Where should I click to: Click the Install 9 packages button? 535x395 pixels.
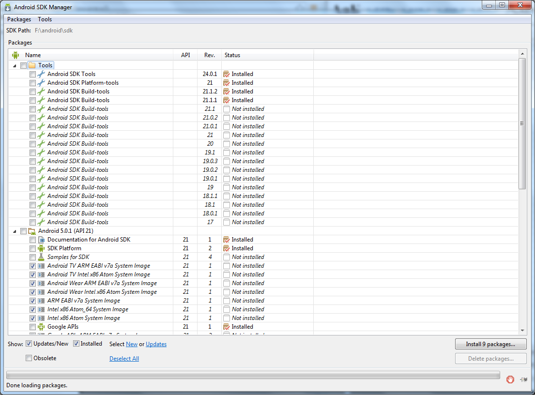490,344
